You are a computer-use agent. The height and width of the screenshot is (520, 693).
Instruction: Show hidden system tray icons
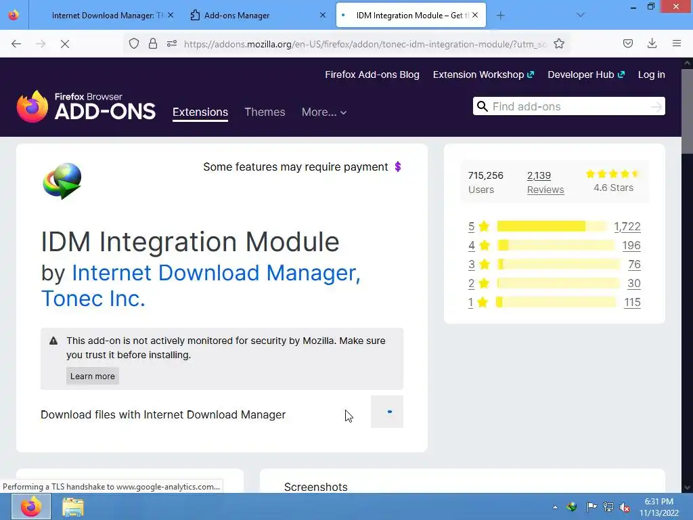(555, 507)
